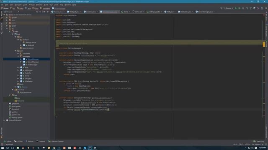Open the Refactor menu
The height and width of the screenshot is (150, 268).
tap(39, 5)
